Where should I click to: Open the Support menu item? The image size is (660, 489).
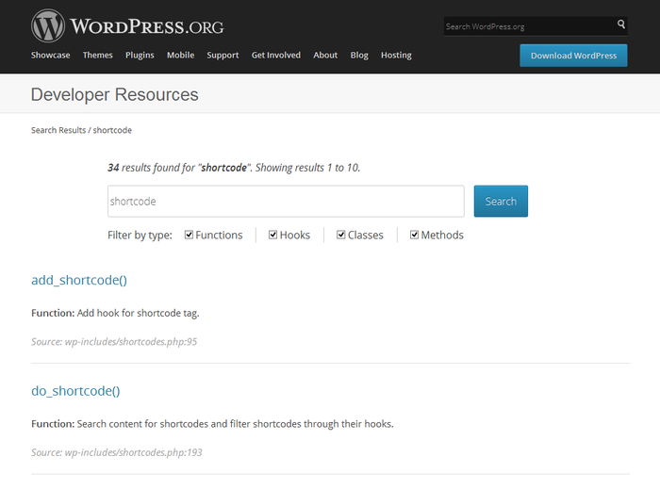(223, 55)
